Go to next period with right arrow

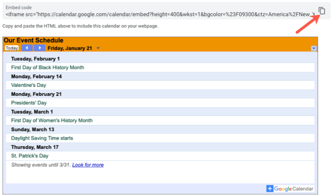[40, 48]
